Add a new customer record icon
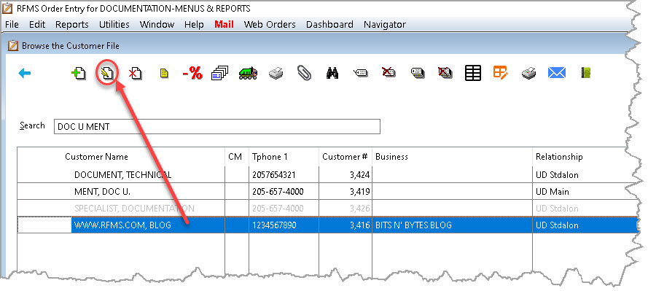This screenshot has height=291, width=648. [x=79, y=74]
